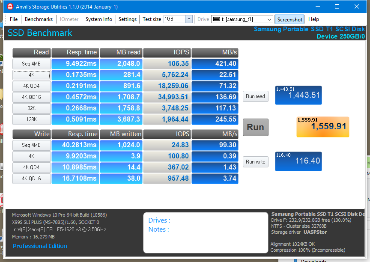Click the Screenshot toolbar button
Image resolution: width=370 pixels, height=262 pixels.
pos(289,19)
